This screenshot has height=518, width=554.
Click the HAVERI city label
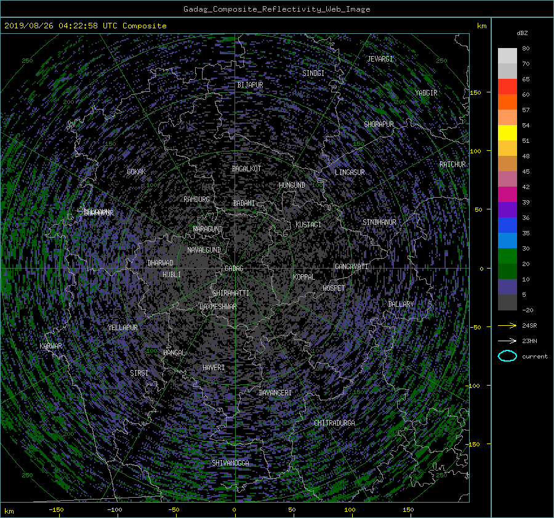pos(214,368)
